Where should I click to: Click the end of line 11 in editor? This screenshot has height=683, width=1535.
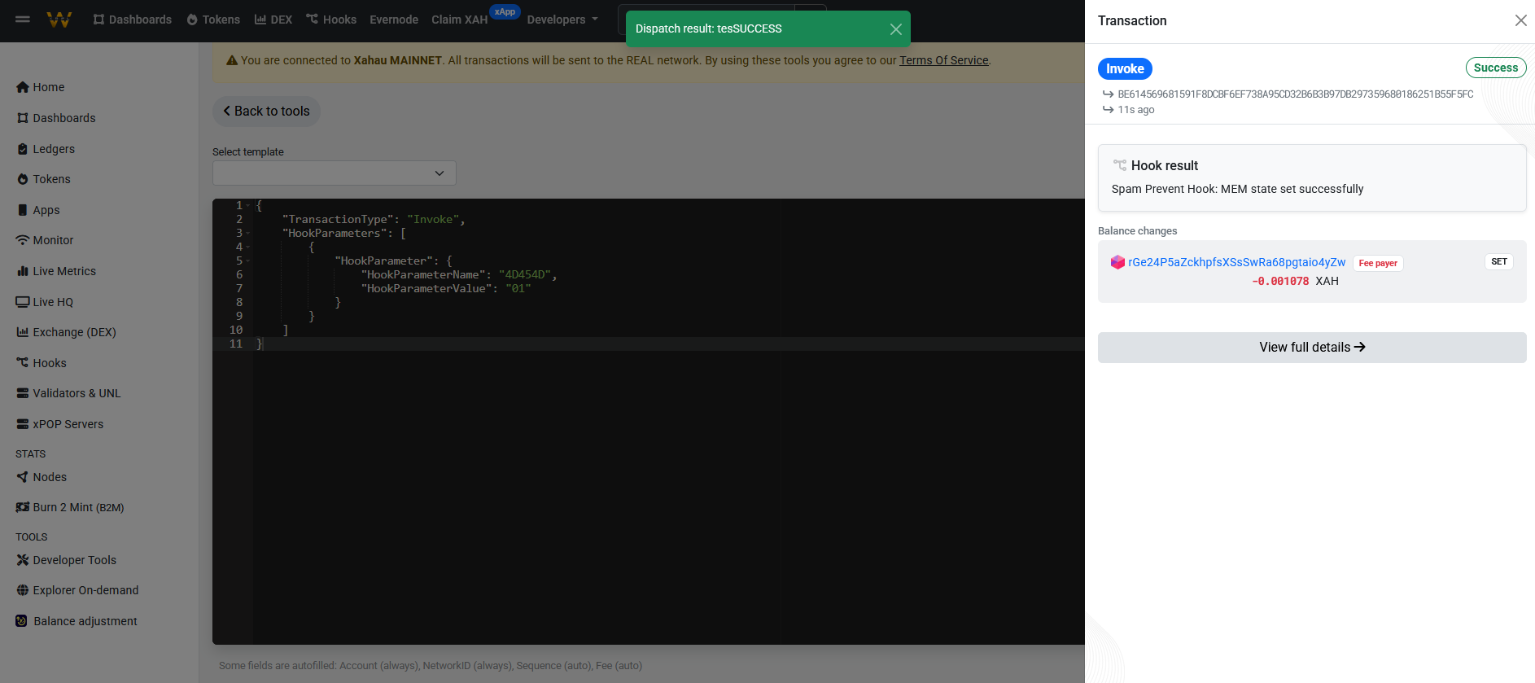[264, 344]
